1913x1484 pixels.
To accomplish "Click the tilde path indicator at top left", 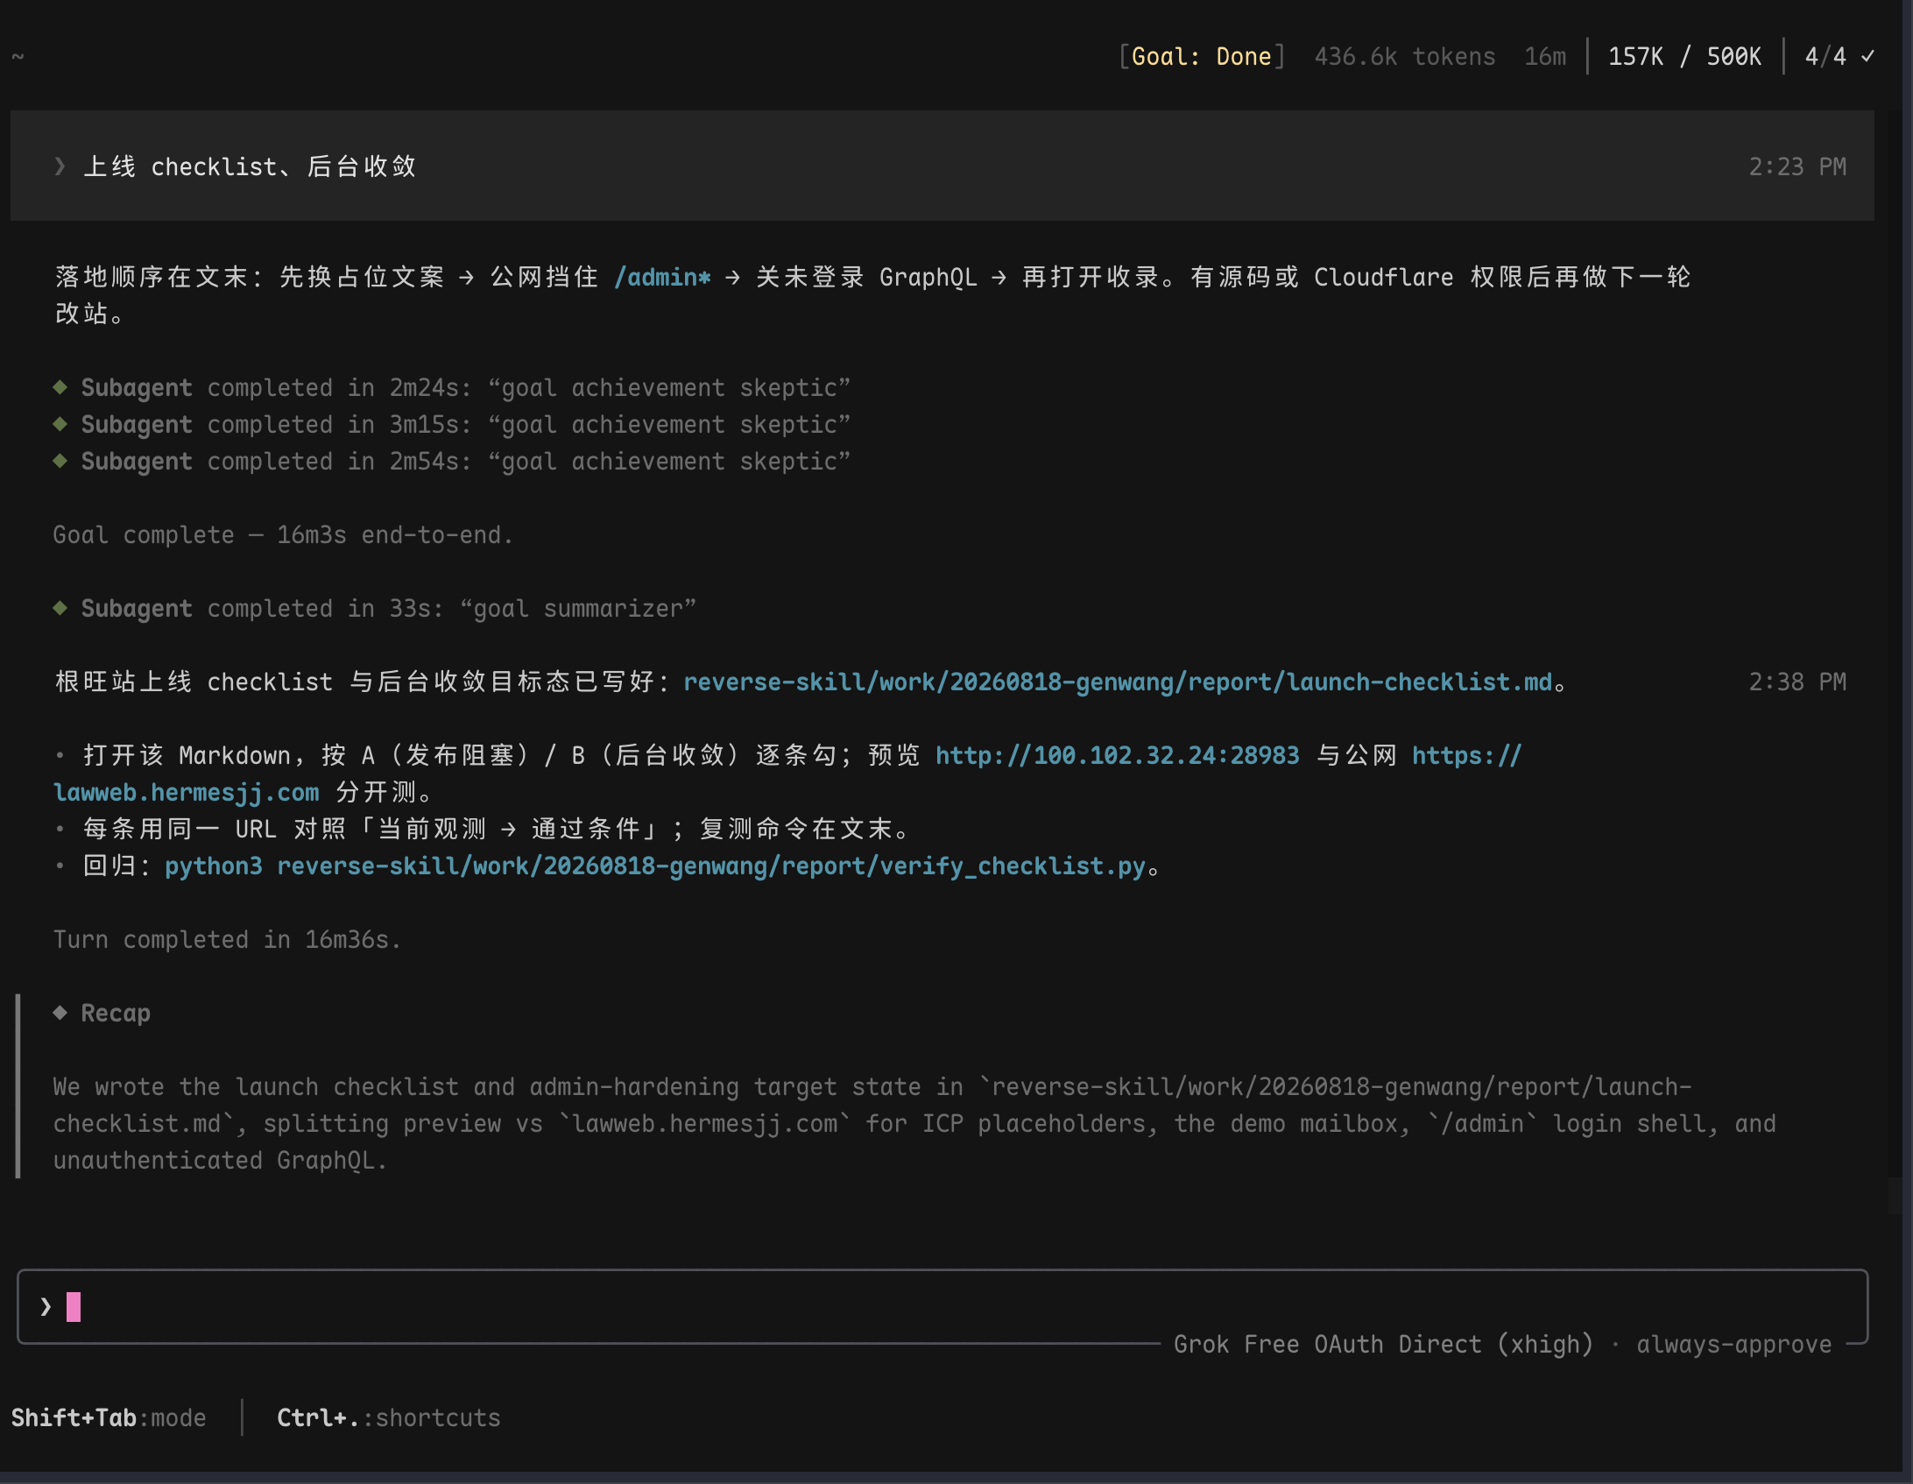I will pos(18,57).
